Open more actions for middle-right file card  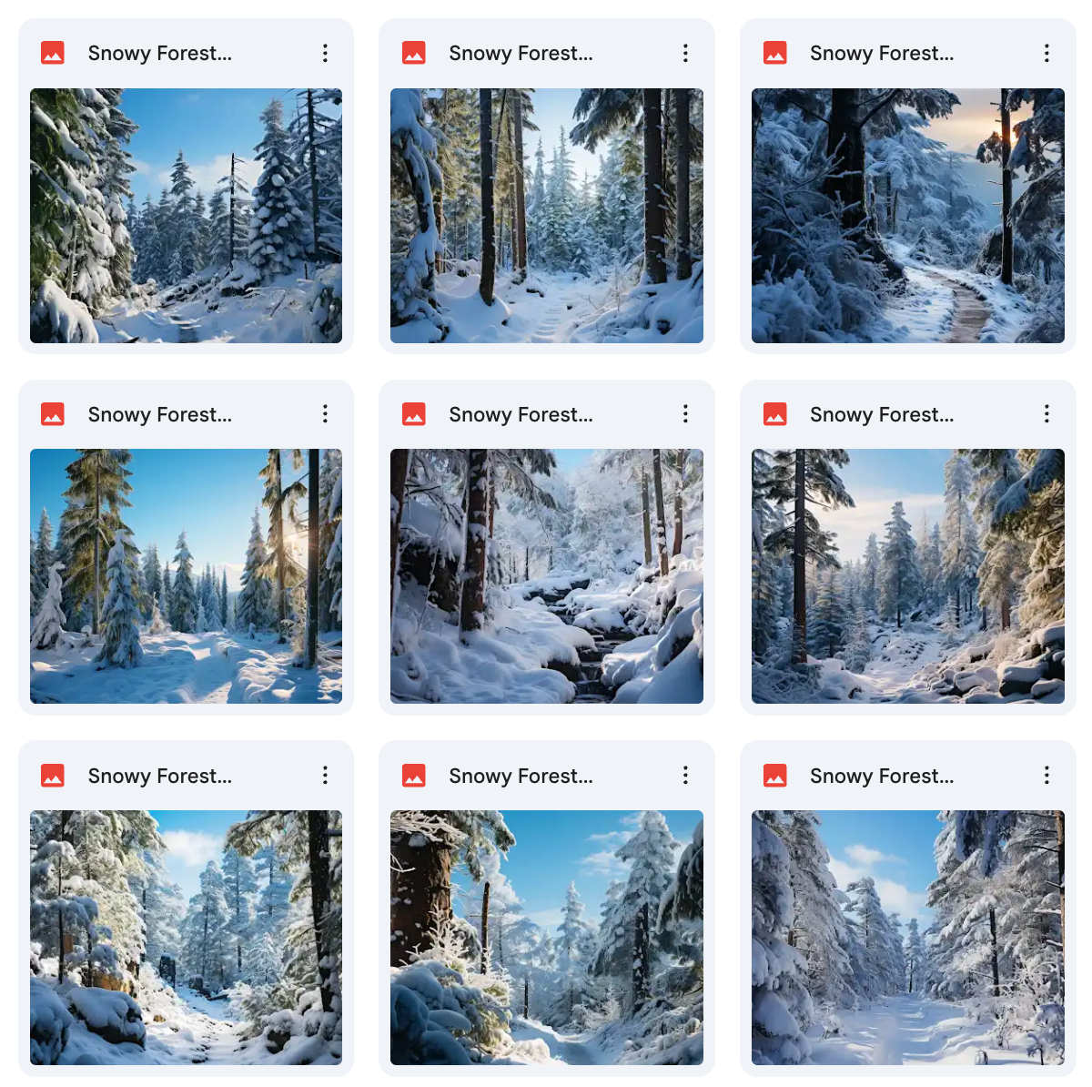(1046, 414)
